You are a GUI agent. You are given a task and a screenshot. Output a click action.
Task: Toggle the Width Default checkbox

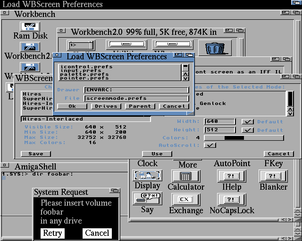coord(248,121)
